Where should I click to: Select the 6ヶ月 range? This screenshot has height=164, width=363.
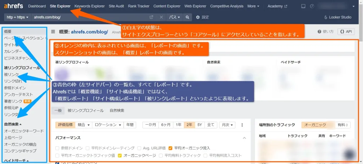point(166,125)
